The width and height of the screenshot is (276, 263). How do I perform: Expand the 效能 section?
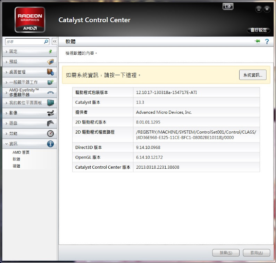tap(30, 134)
